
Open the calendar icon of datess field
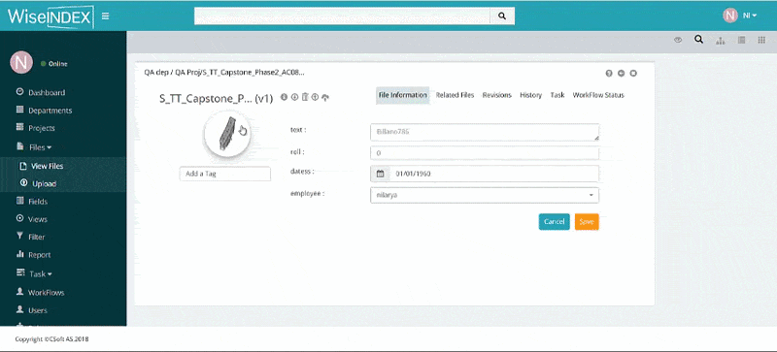tap(380, 174)
